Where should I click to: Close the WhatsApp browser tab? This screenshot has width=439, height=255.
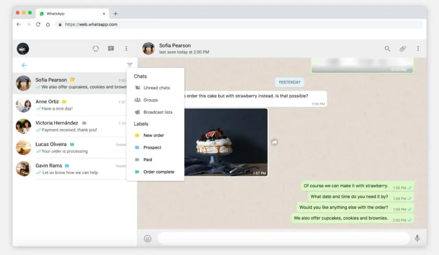coord(104,13)
